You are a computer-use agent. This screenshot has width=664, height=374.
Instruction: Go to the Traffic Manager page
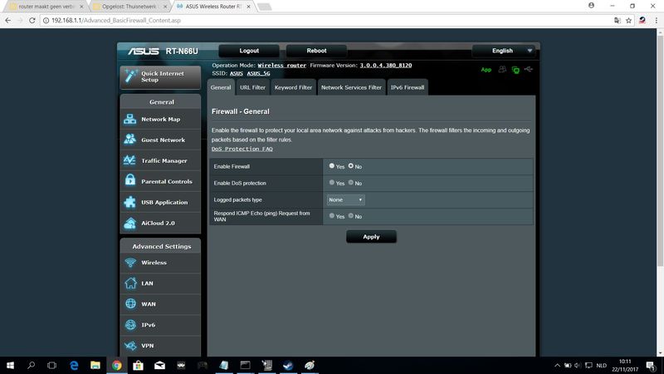[x=164, y=160]
